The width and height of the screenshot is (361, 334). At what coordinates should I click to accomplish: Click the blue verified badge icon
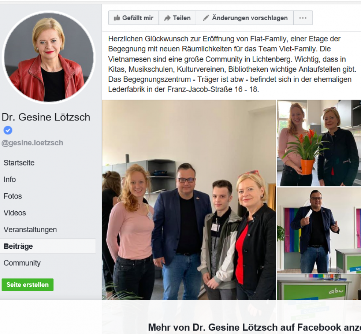[8, 130]
